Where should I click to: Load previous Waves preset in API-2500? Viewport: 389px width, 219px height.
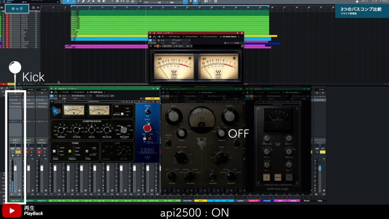[x=127, y=102]
